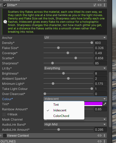Screen dimensions: 116x143
Task: Click the Minimum Light value field 0.175
Action: pos(101,84)
